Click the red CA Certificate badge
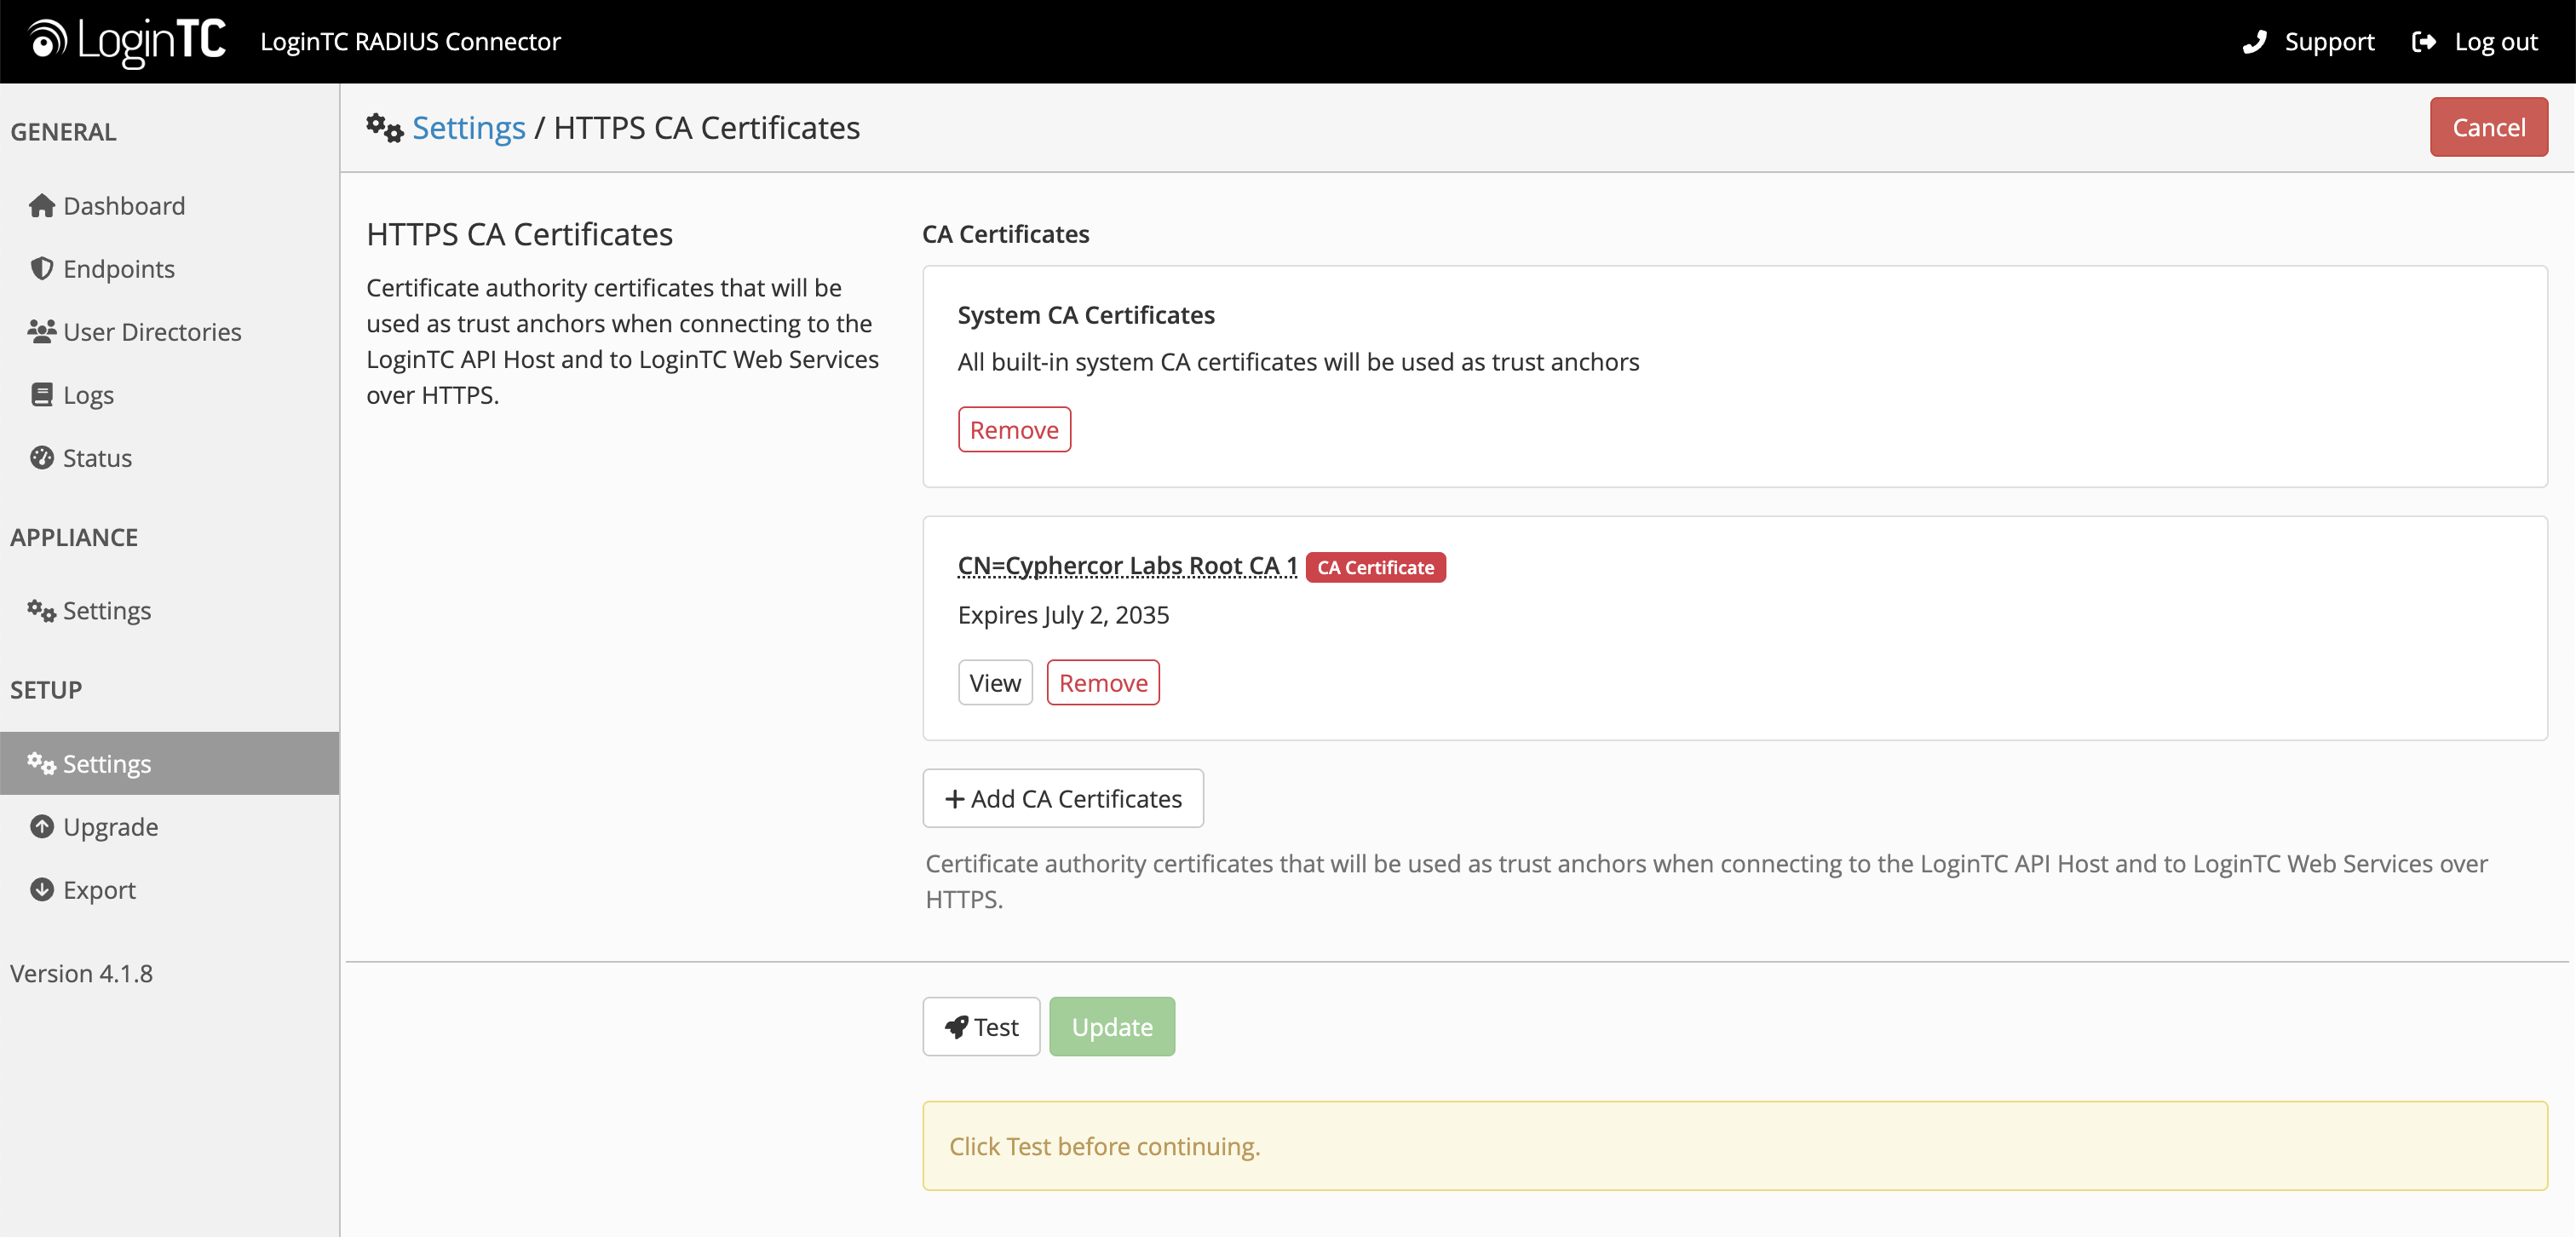The width and height of the screenshot is (2576, 1237). click(x=1376, y=567)
